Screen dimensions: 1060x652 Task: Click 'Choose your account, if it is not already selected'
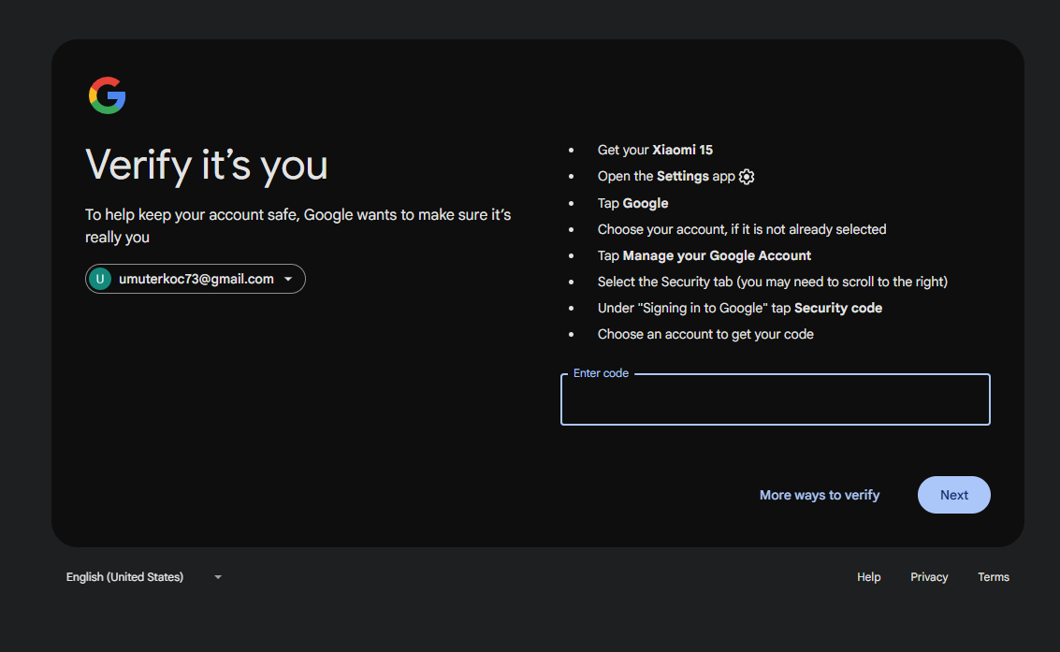tap(742, 230)
